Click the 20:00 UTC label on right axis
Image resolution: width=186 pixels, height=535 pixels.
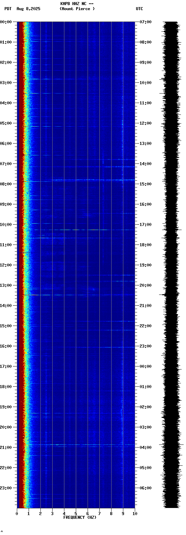click(146, 285)
